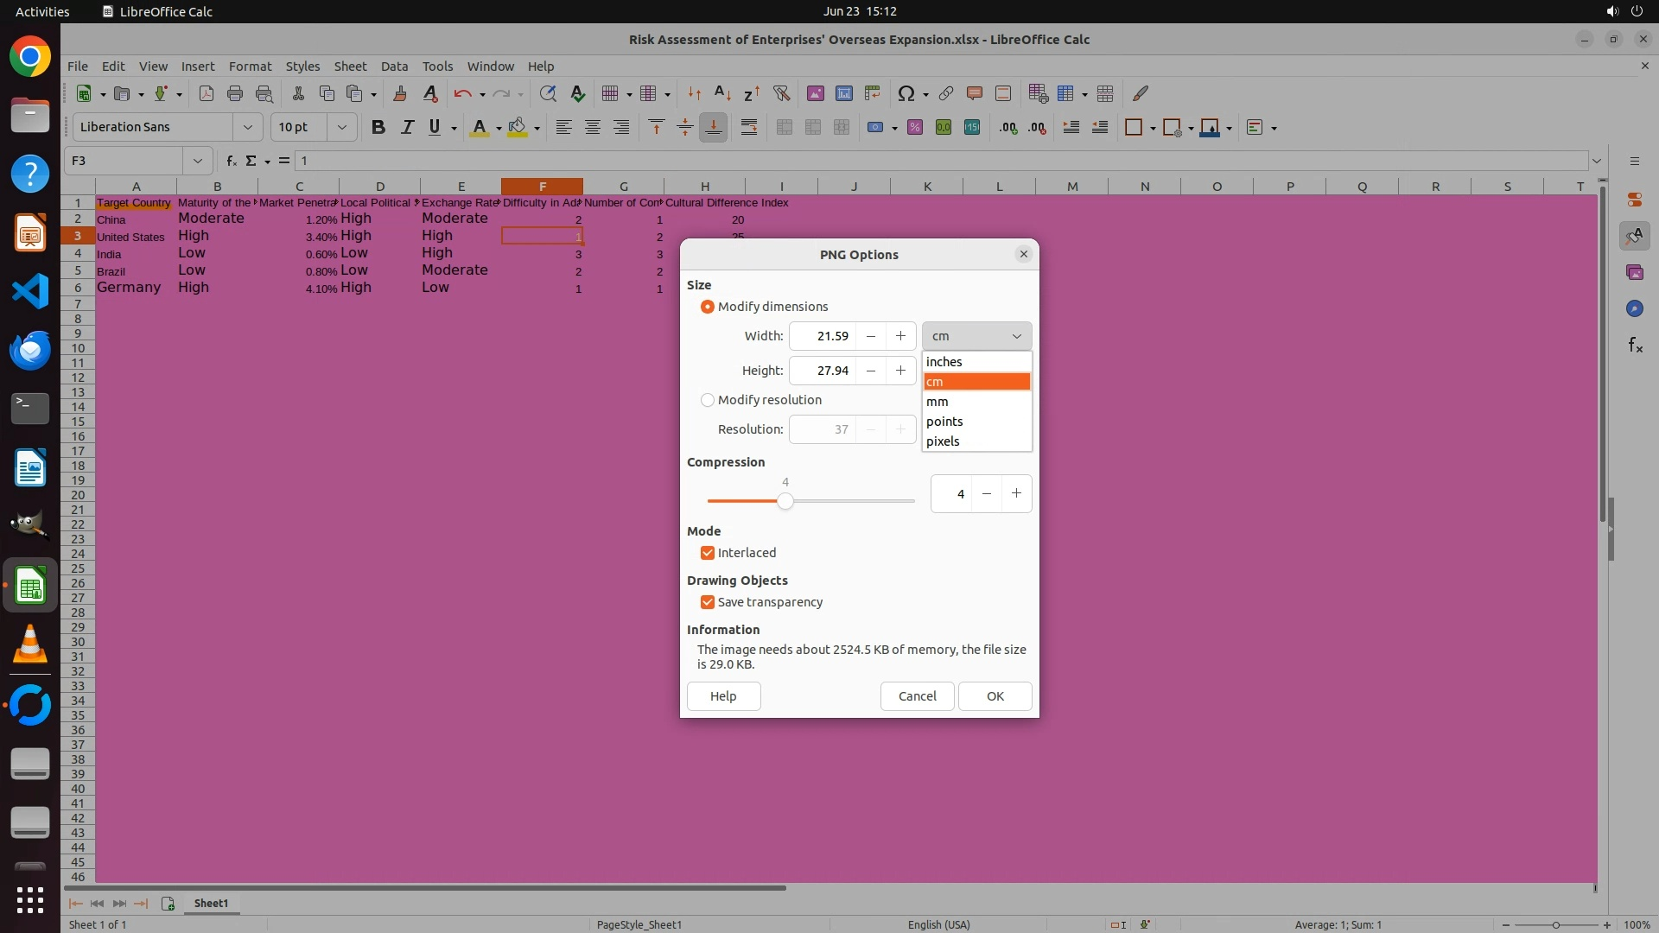This screenshot has width=1659, height=933.
Task: Open the sidebar Functions panel icon
Action: [1635, 346]
